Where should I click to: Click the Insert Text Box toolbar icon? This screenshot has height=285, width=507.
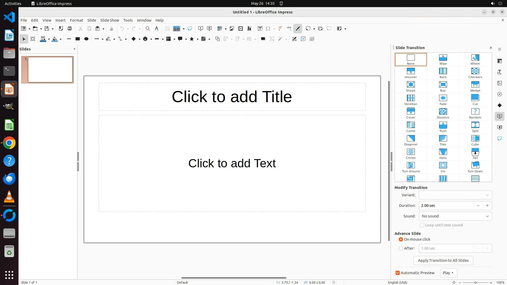point(260,28)
